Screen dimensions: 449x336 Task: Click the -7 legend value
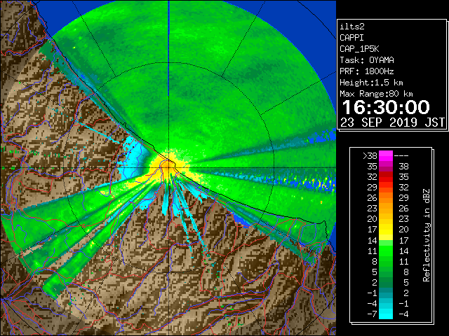[372, 314]
